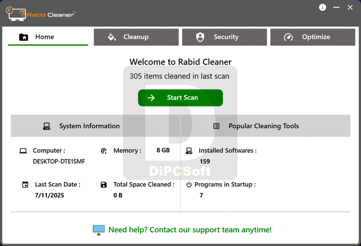This screenshot has width=361, height=246.
Task: Click the Installed Softwares label
Action: pyautogui.click(x=228, y=151)
